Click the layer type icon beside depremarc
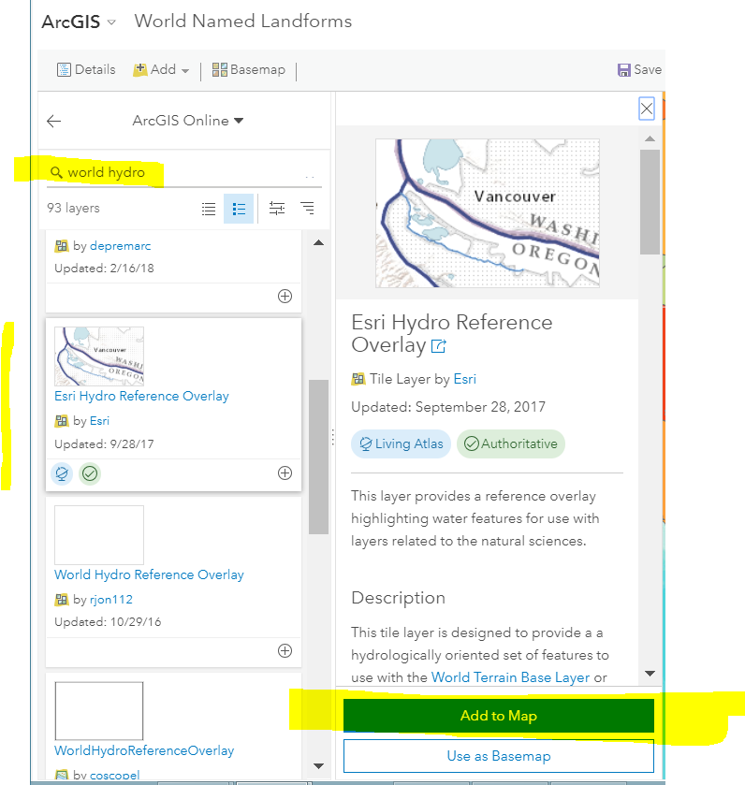Screen dimensions: 745x785 (x=62, y=246)
